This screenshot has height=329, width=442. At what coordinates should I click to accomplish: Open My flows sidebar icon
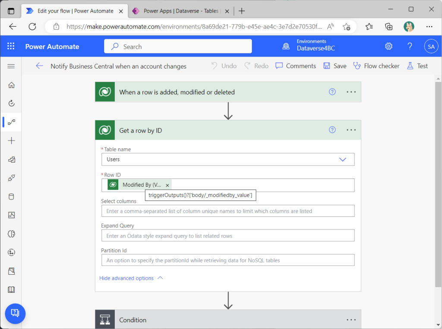(x=11, y=122)
